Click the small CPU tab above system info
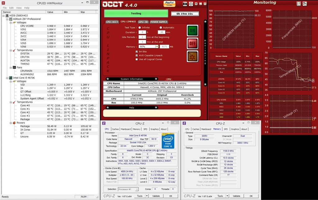The height and width of the screenshot is (200, 318). (169, 79)
